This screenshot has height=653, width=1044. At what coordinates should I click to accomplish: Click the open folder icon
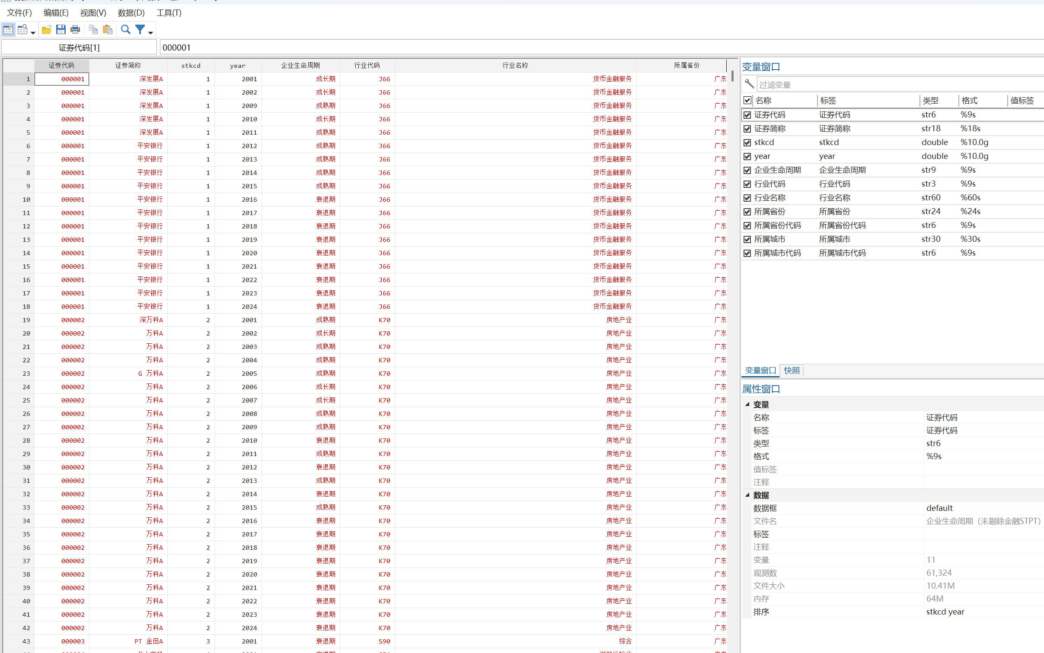pos(46,30)
